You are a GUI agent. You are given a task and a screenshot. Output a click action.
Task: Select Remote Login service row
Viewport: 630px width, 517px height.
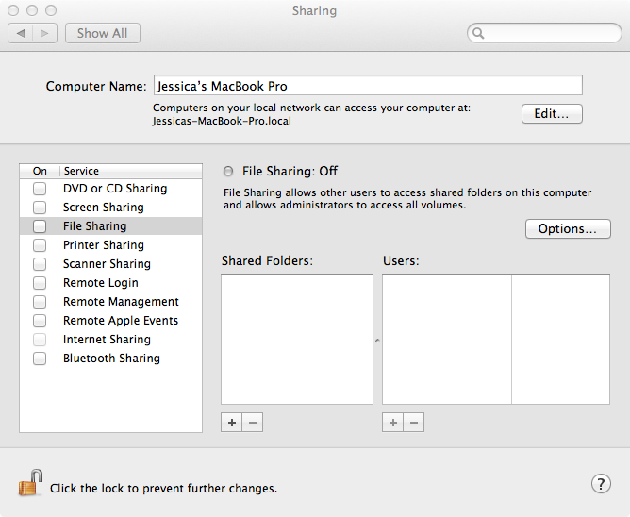(101, 283)
